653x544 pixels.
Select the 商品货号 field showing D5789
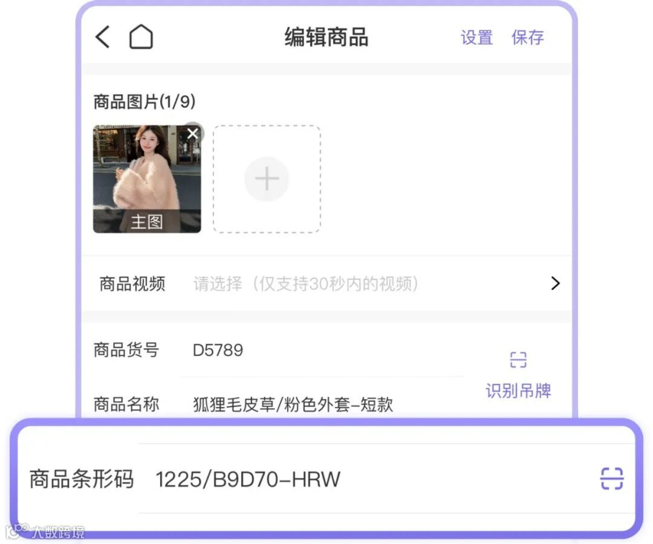click(x=322, y=350)
